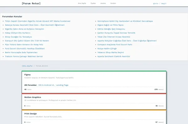Open topic Gümüşhane Kelkit Diş Hastaneleri
Viewport: 188px width, 124px height.
(125, 21)
